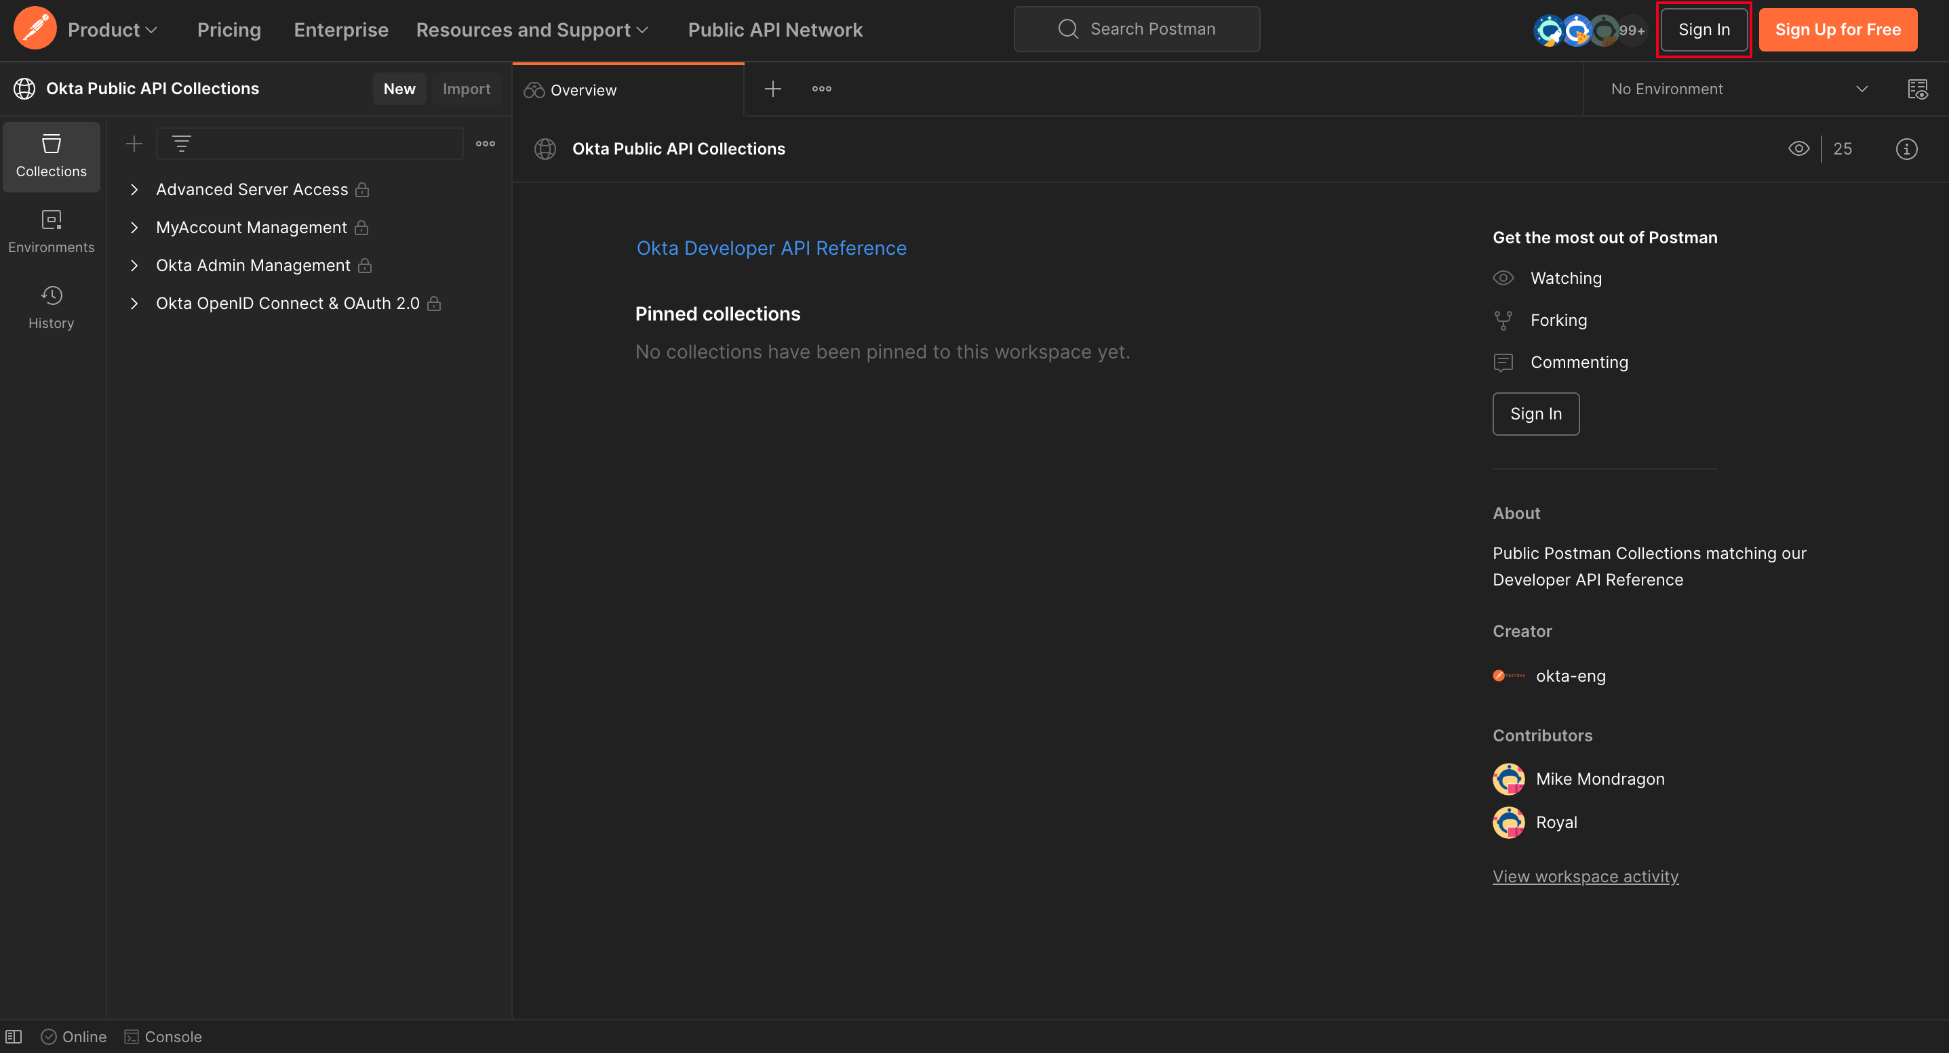Open the No Environment selector
This screenshot has height=1053, width=1949.
1739,89
